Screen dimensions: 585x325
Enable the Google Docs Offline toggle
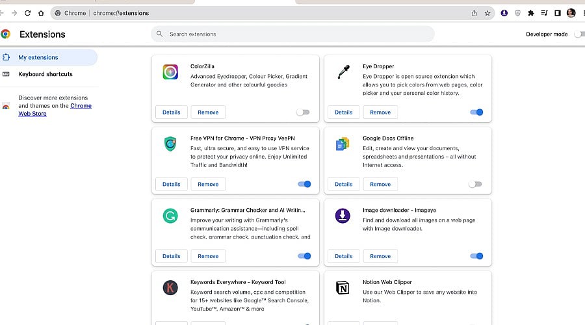475,184
